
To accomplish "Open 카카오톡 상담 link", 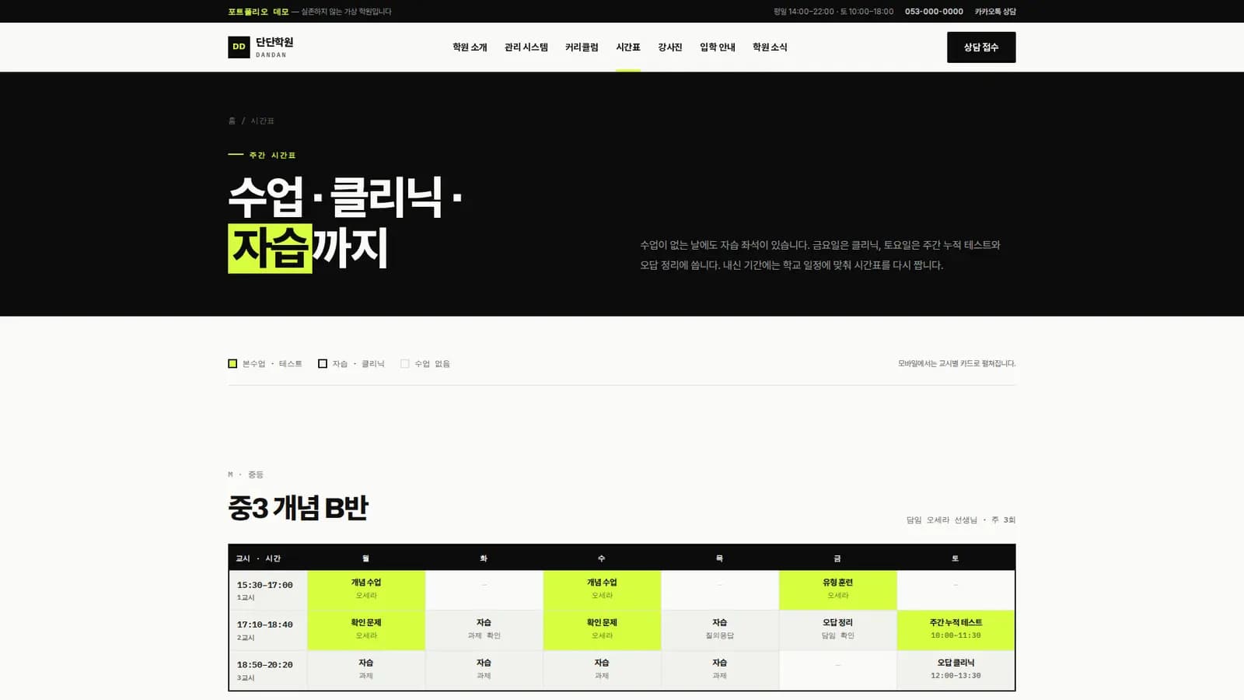I will 995,12.
